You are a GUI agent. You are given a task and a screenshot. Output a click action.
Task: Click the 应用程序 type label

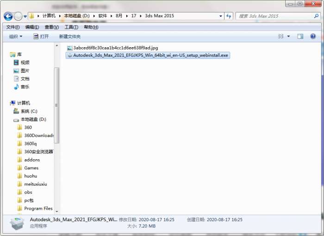point(38,226)
